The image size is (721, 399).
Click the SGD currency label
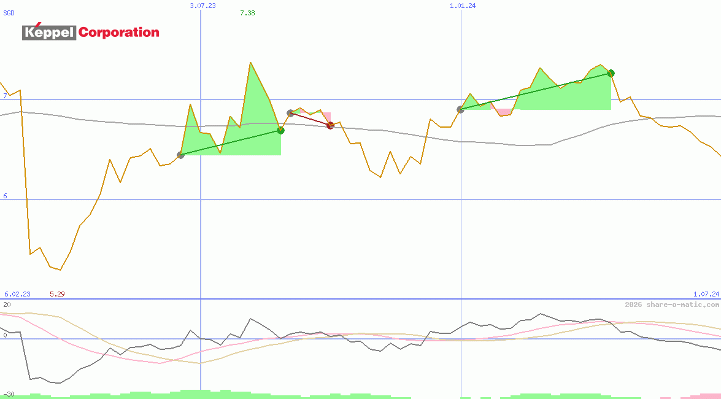point(8,13)
